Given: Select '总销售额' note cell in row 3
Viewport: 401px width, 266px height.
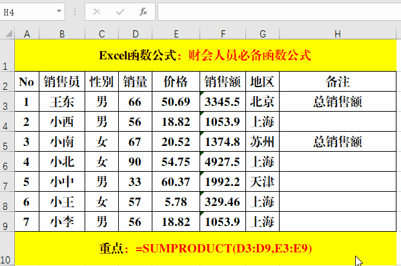Looking at the screenshot, I should click(x=338, y=101).
